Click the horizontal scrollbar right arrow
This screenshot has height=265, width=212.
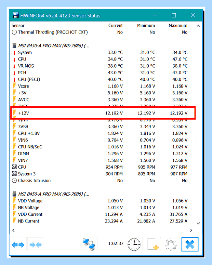[191, 230]
